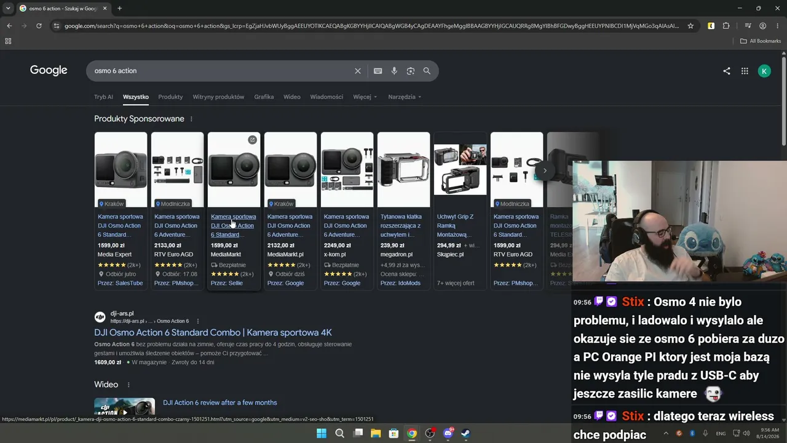Viewport: 787px width, 443px height.
Task: Open the Google account avatar K
Action: [x=764, y=71]
